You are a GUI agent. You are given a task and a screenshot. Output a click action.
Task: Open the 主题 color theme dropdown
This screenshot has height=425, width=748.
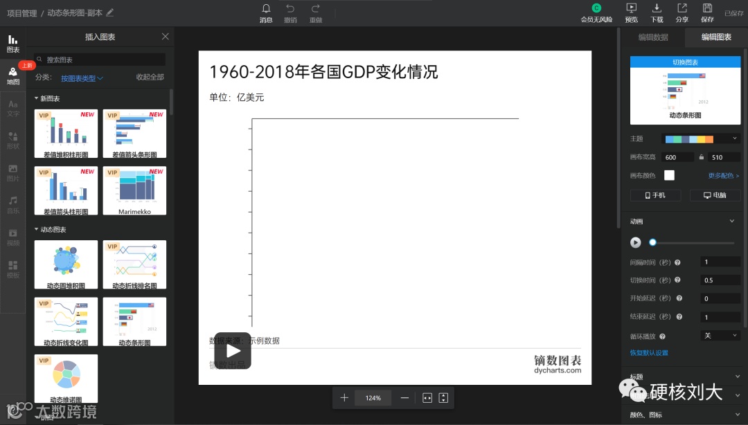[x=701, y=139]
